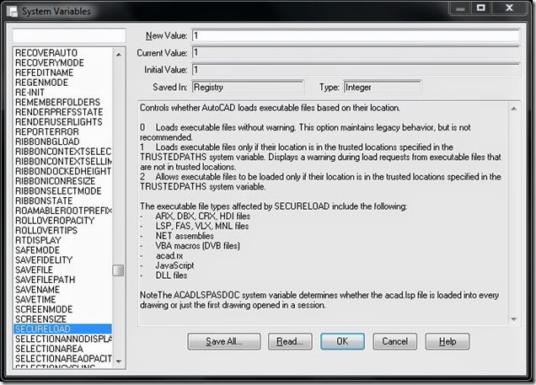Screen dimensions: 536x385
Task: Click the variable list scrollbar thumb
Action: [118, 270]
